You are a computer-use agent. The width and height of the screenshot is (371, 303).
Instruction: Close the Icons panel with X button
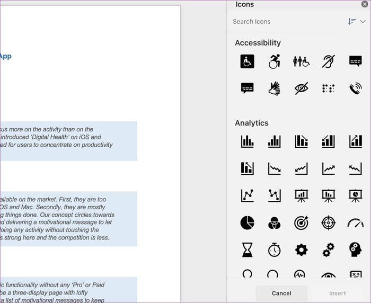pos(365,4)
